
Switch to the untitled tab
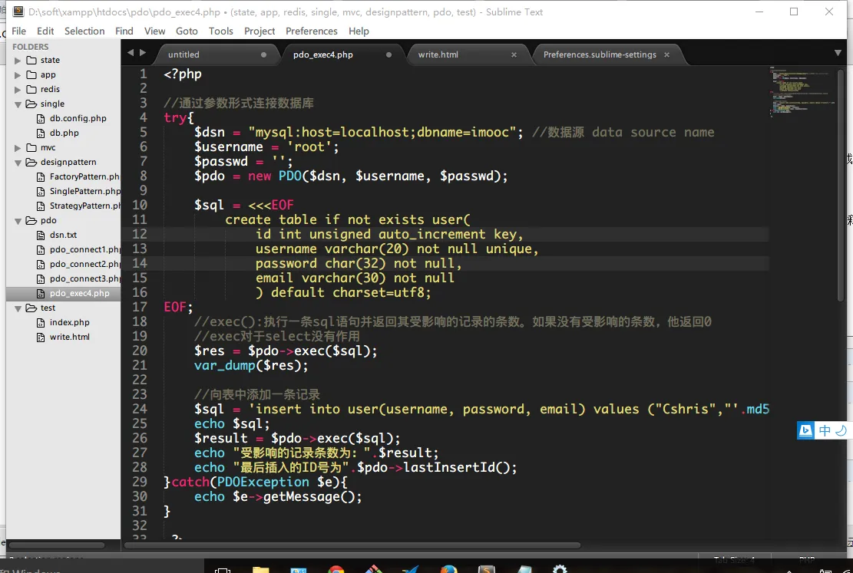click(x=184, y=54)
